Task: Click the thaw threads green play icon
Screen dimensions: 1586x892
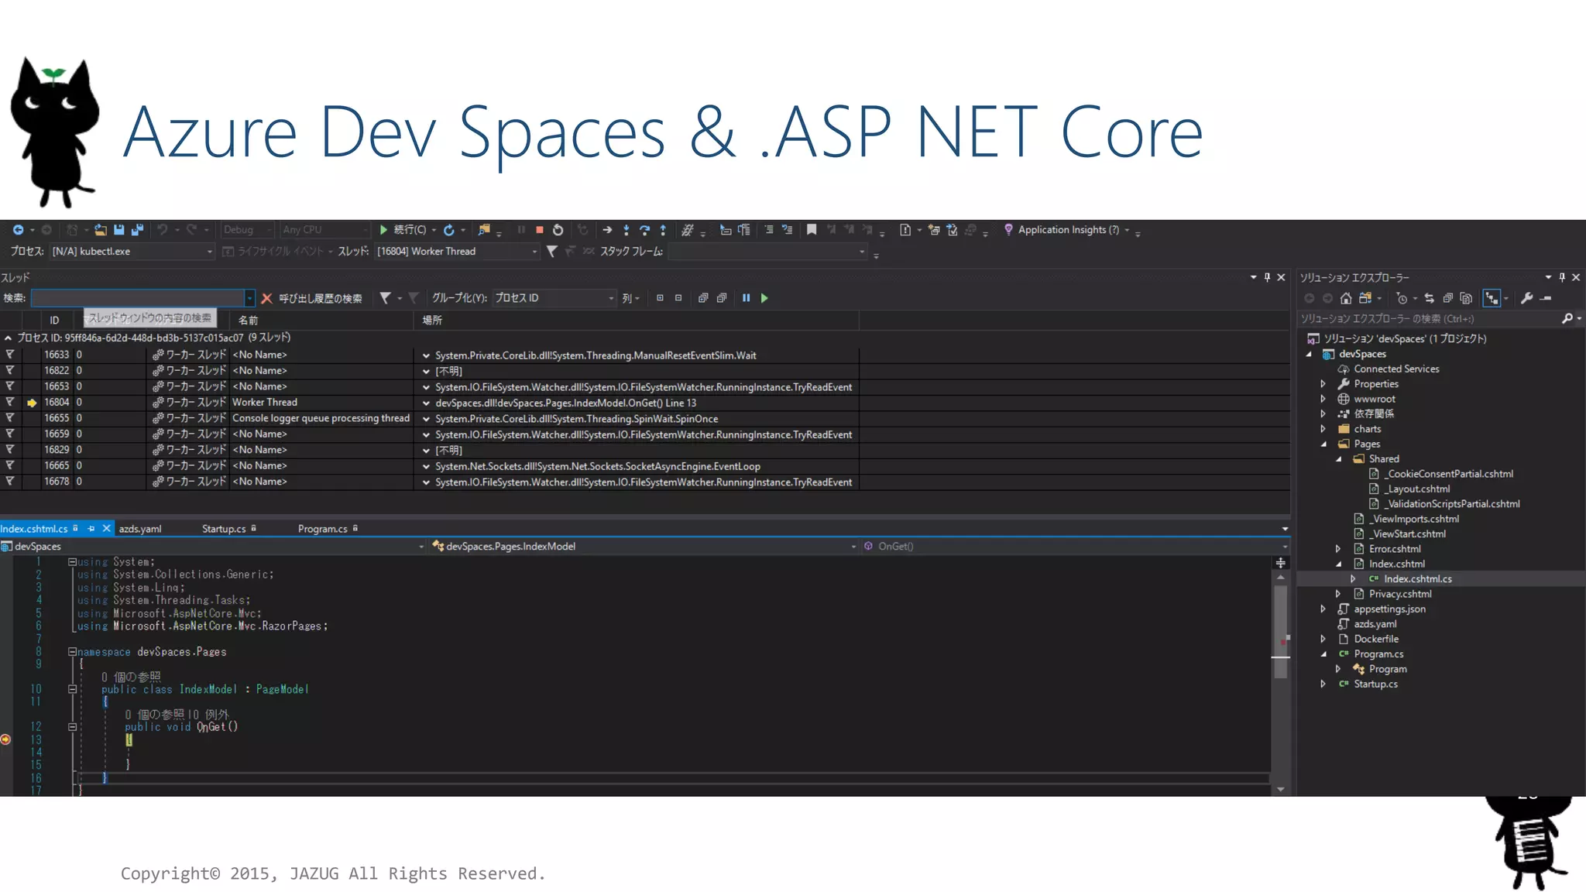Action: 764,298
